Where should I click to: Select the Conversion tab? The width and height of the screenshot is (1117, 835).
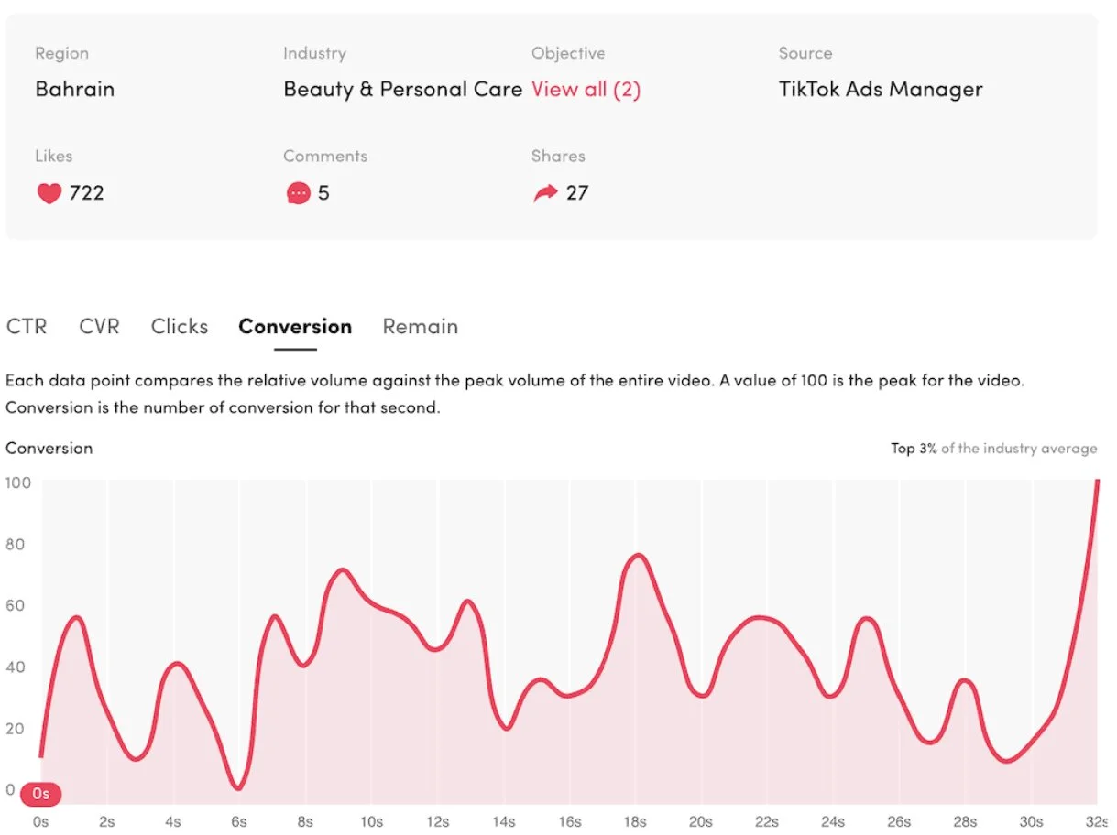pyautogui.click(x=295, y=327)
